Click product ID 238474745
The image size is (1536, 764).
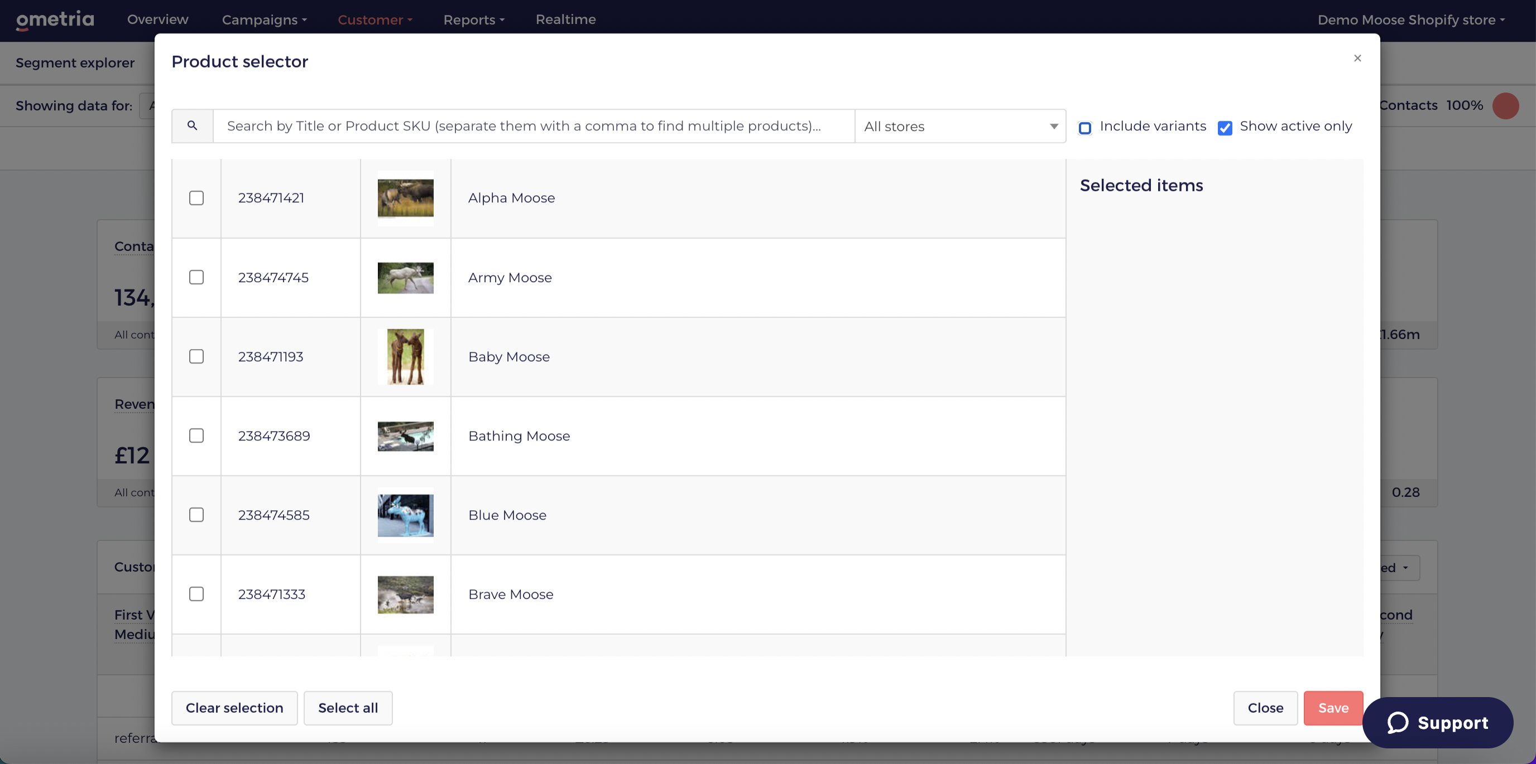click(x=273, y=278)
